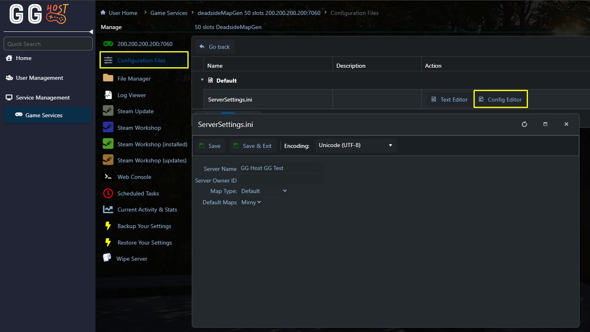Viewport: 590px width, 332px height.
Task: Open Scheduled Tasks clock icon
Action: tap(108, 193)
